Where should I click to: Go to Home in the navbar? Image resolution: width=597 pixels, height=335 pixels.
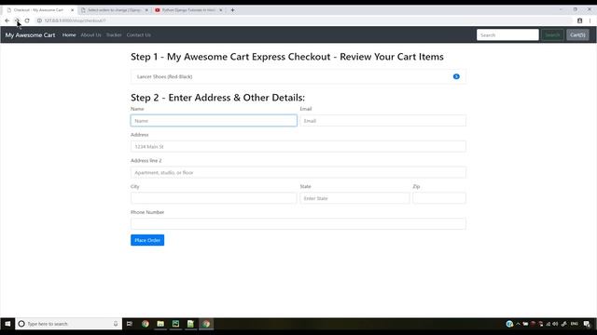(69, 35)
